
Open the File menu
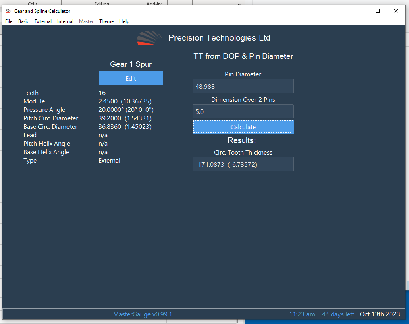click(x=8, y=21)
